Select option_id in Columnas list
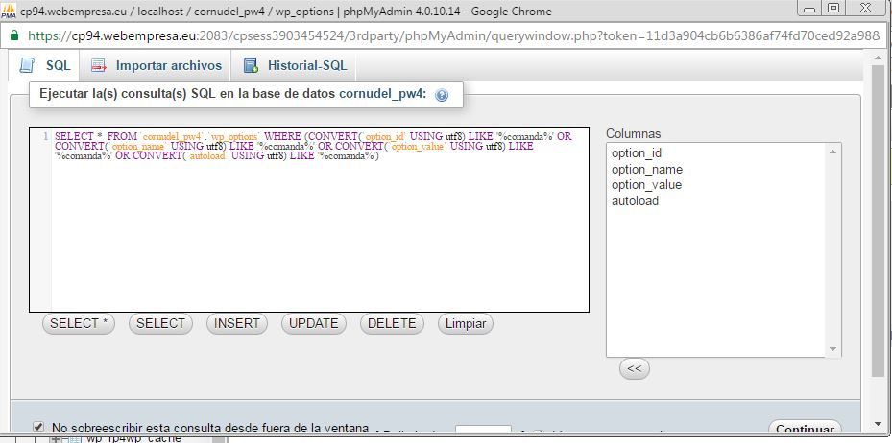 tap(636, 152)
